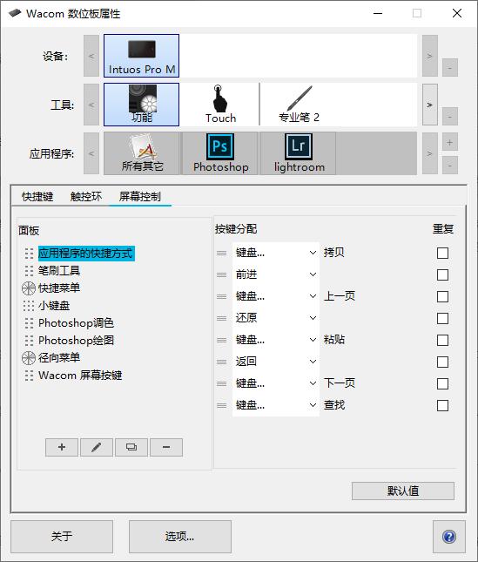Click the minus button beside tool row
This screenshot has height=562, width=478.
pyautogui.click(x=450, y=117)
